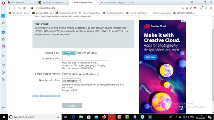Click the Choose File button

pos(69,53)
